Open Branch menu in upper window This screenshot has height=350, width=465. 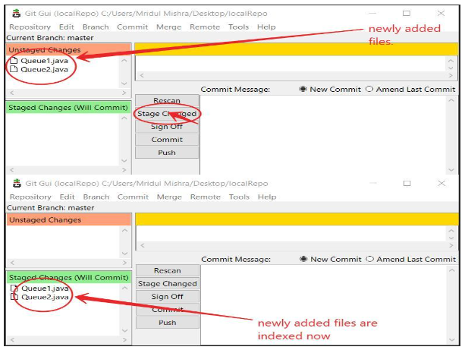click(x=96, y=27)
